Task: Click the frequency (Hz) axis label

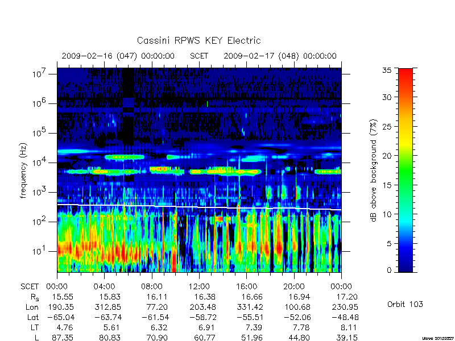Action: coord(23,170)
